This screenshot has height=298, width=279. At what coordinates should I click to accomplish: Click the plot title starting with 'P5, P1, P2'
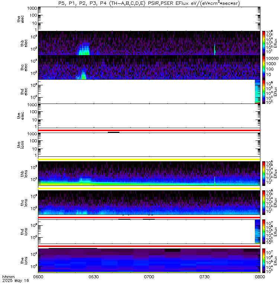[x=149, y=3]
